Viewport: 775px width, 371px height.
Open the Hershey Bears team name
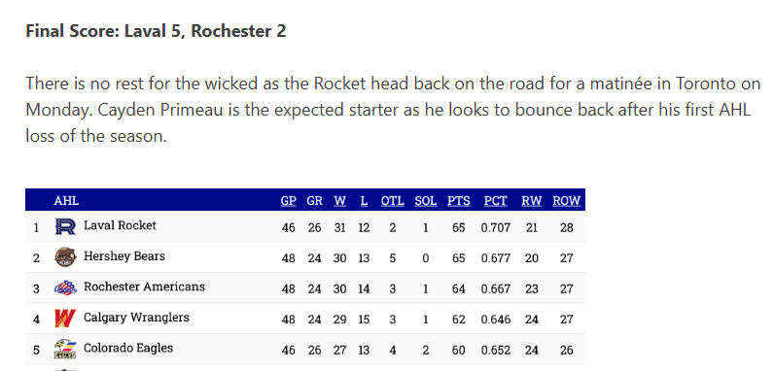point(124,256)
